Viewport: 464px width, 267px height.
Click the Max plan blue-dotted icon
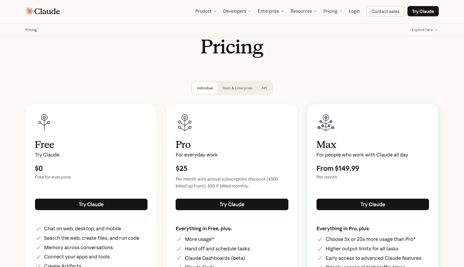[x=326, y=123]
